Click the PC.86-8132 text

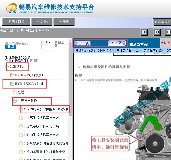click(x=46, y=44)
